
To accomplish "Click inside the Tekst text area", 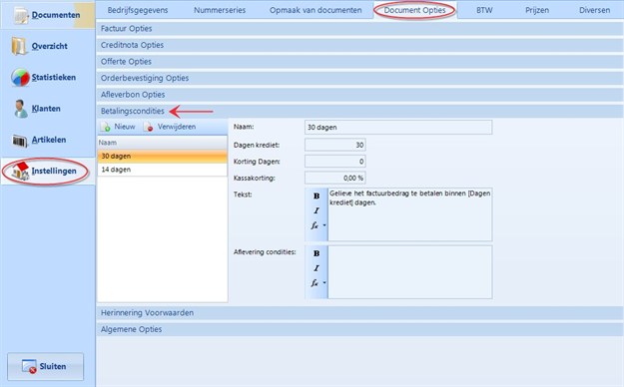I will point(410,214).
